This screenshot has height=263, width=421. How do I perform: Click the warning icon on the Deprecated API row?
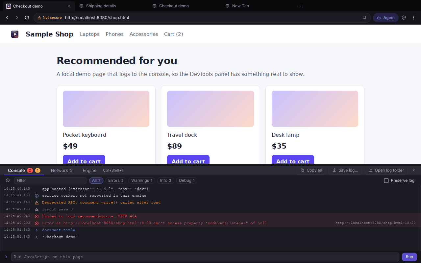[37, 203]
